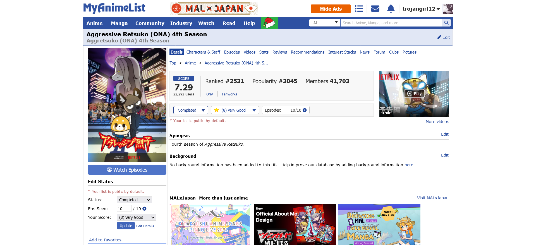Viewport: 536px width, 245px height.
Task: Click the star icon in score selector
Action: pyautogui.click(x=216, y=110)
